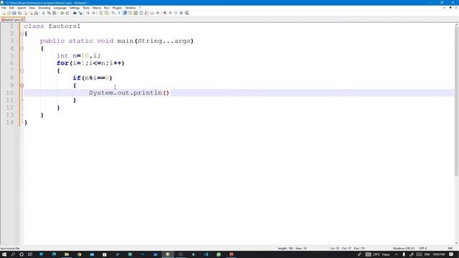Screen dimensions: 459x258
Task: Collapse the class block fold at line 2
Action: click(x=22, y=34)
